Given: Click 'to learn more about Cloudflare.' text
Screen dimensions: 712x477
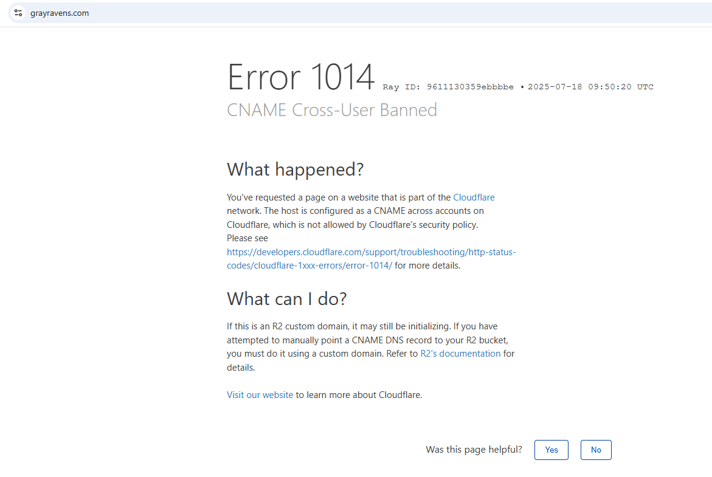Looking at the screenshot, I should [x=359, y=395].
